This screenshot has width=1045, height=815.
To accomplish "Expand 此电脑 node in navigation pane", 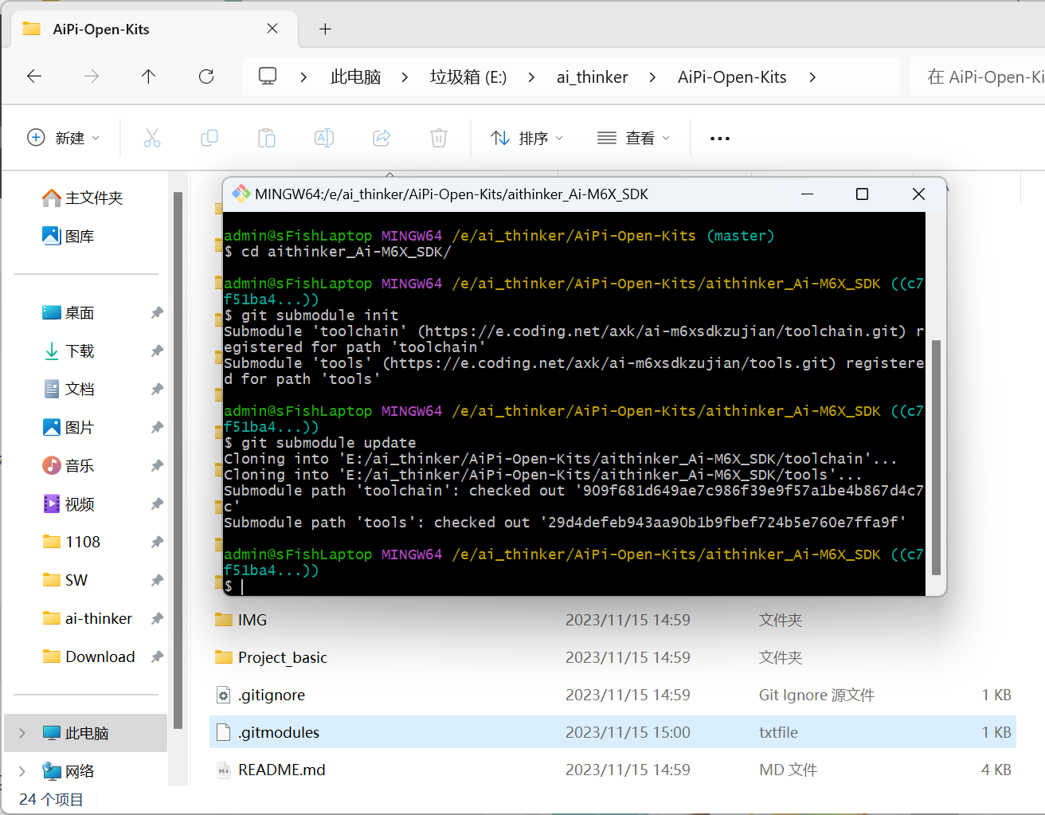I will (22, 733).
